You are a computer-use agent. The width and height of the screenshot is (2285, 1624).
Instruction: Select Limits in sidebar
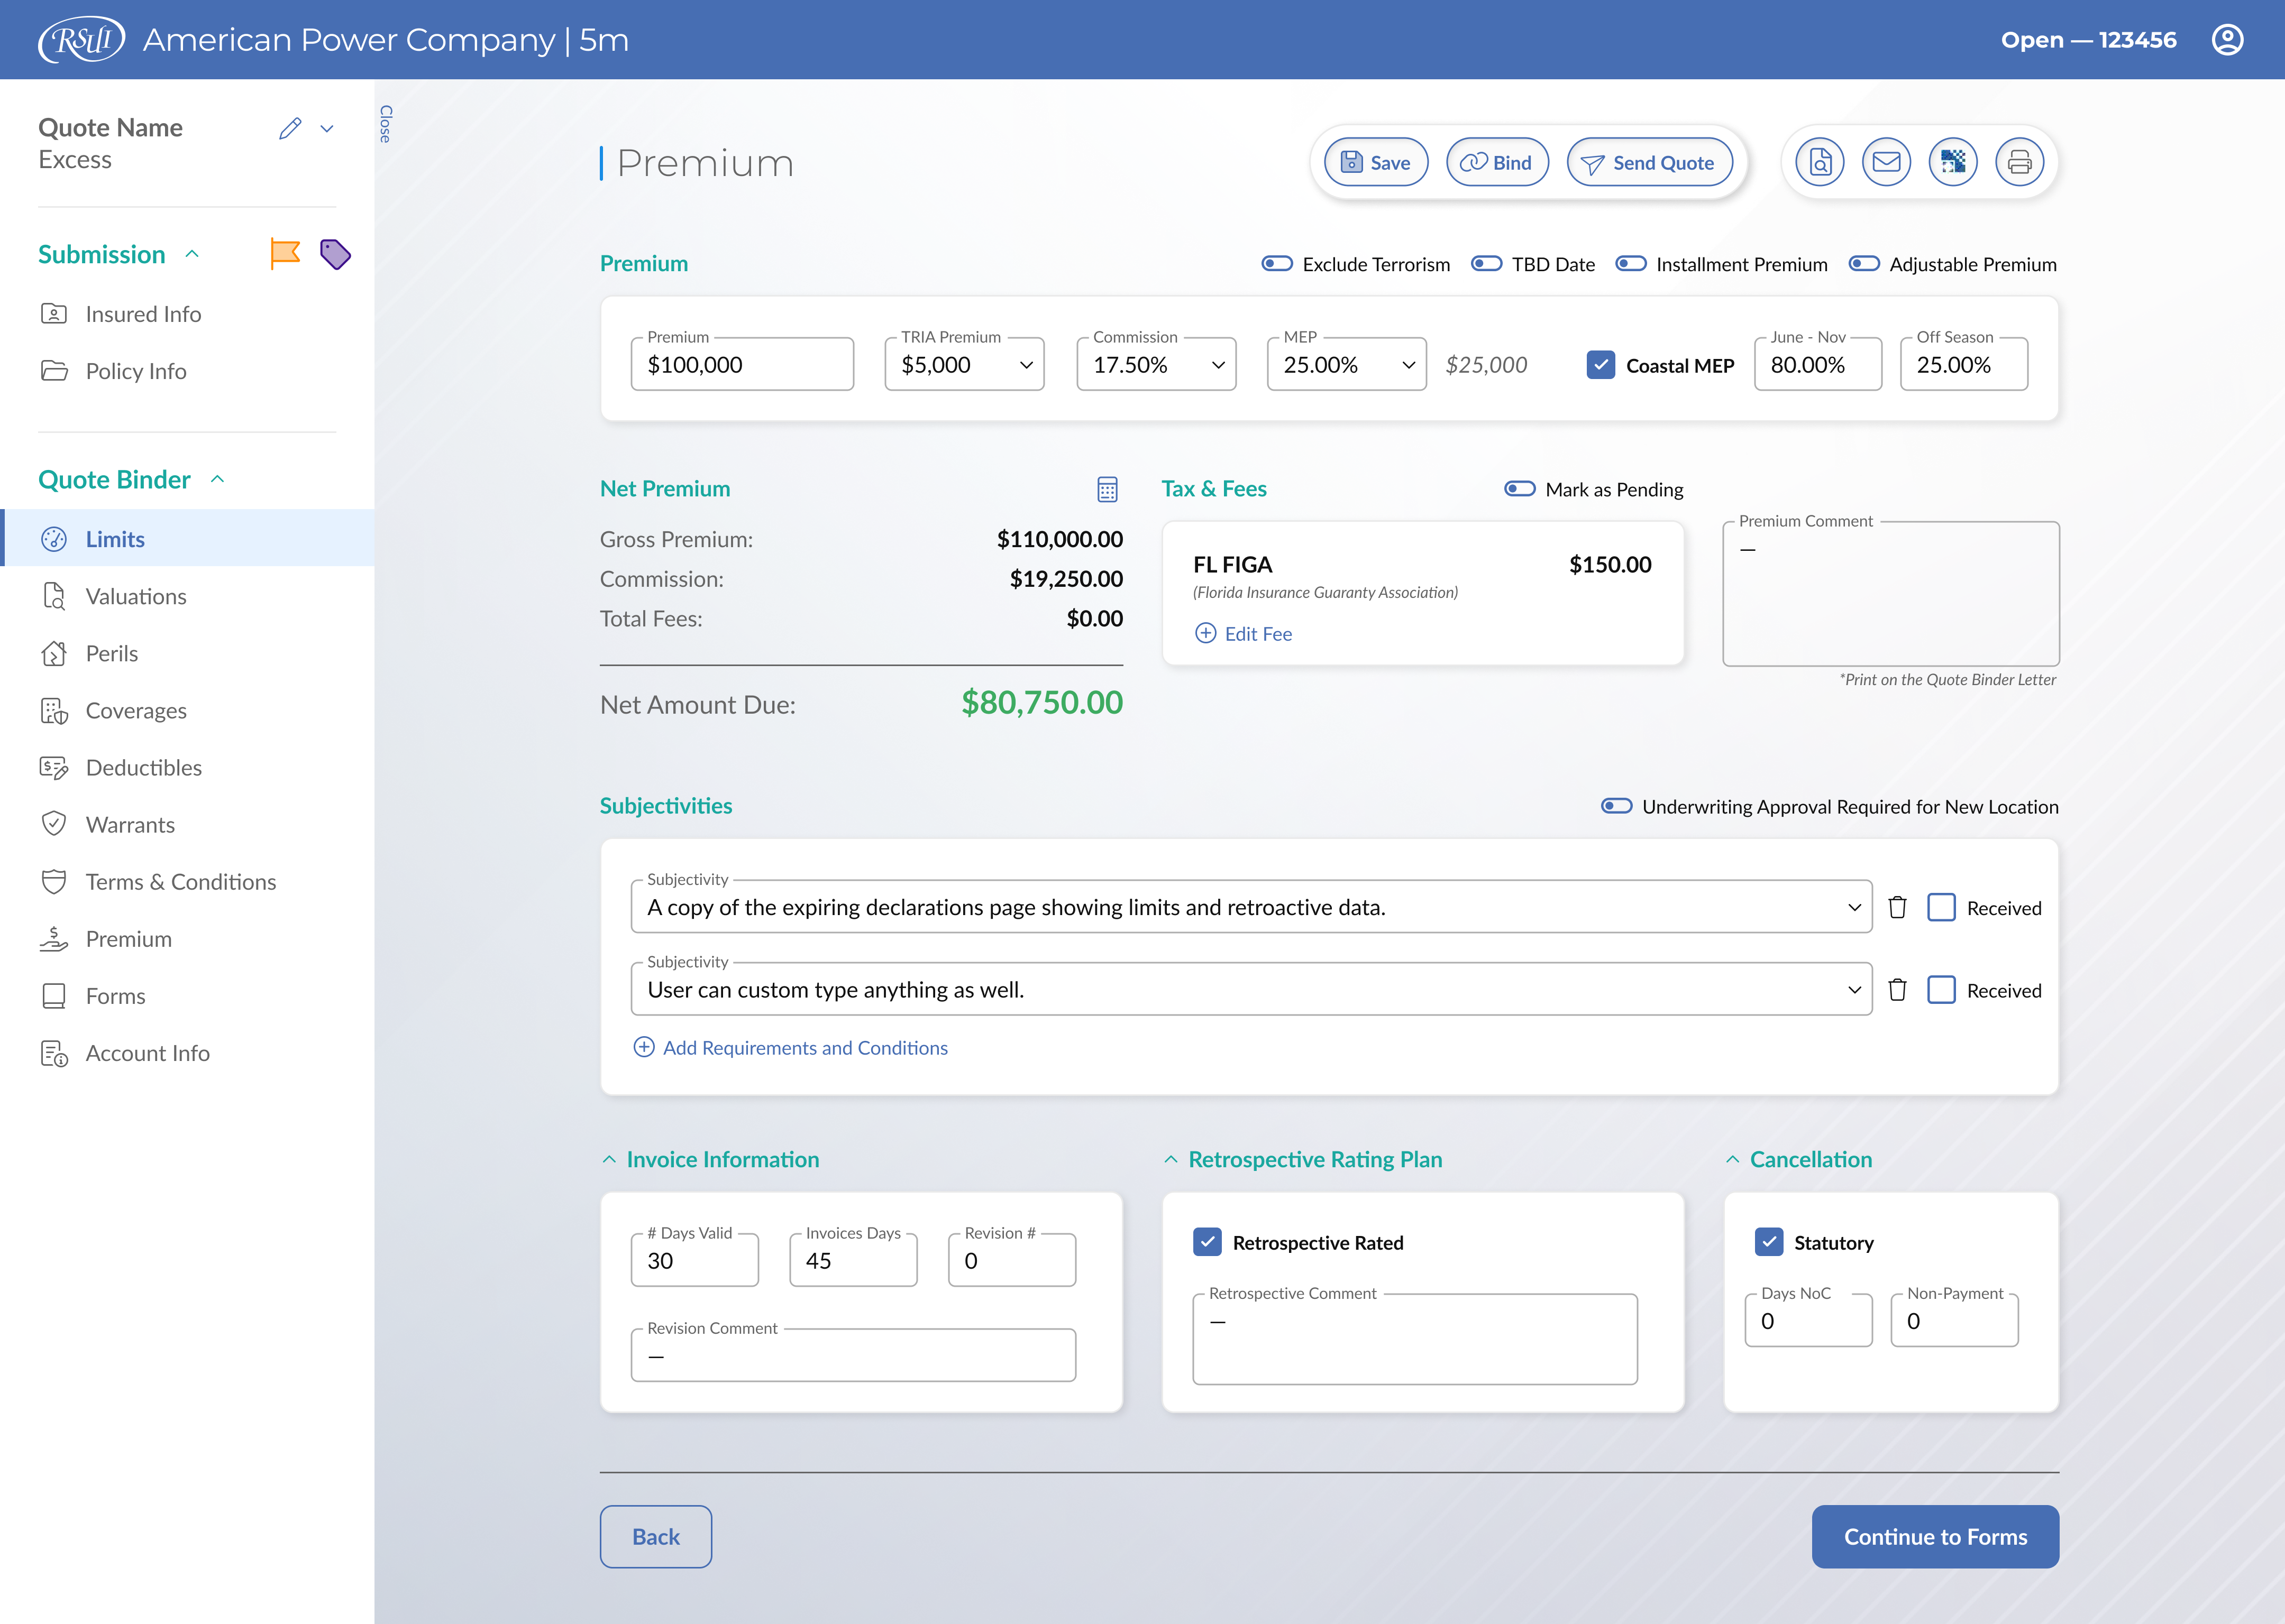coord(187,539)
